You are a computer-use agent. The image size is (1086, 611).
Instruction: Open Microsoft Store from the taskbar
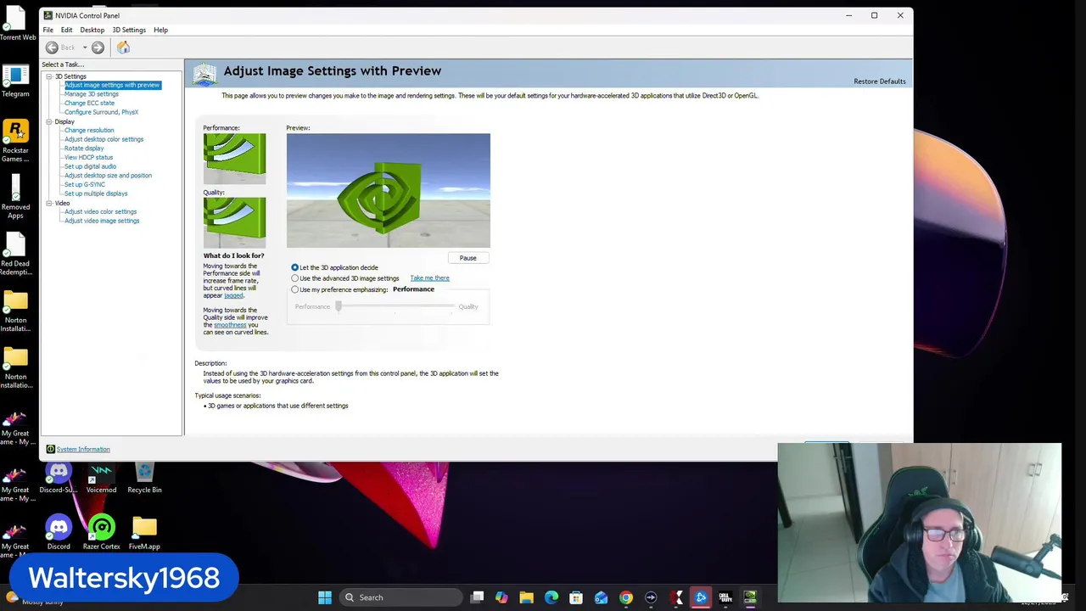[x=576, y=597]
